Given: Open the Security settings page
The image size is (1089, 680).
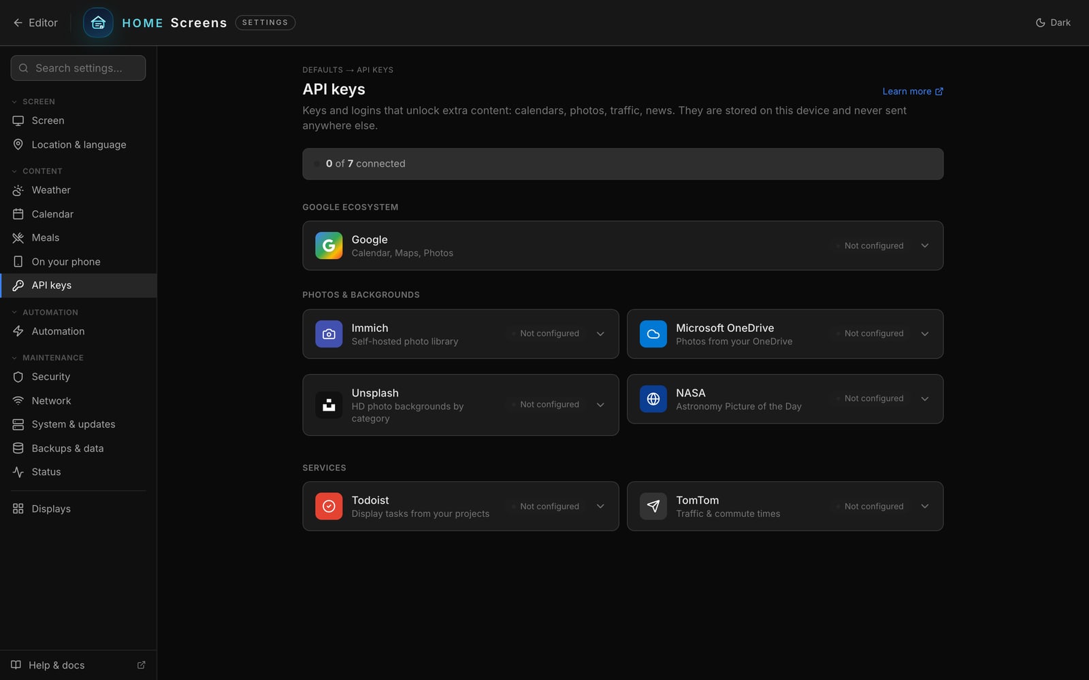Looking at the screenshot, I should (x=78, y=377).
